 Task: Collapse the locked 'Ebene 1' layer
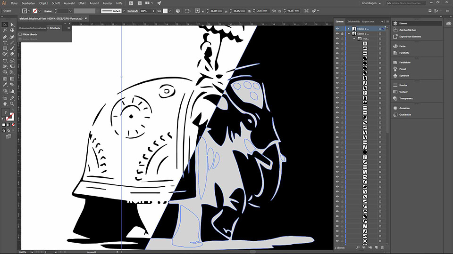click(x=348, y=34)
